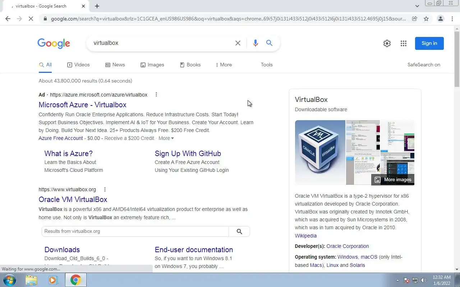
Task: Click the page vertical scrollbar
Action: pos(457,147)
